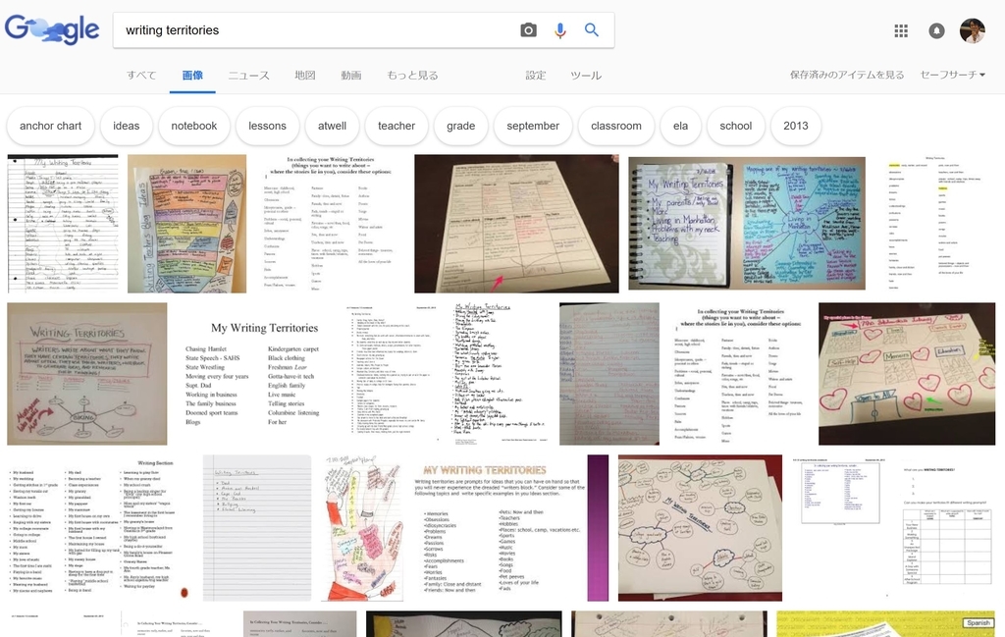Image resolution: width=1005 pixels, height=637 pixels.
Task: Switch to the 動画 tab
Action: point(350,75)
